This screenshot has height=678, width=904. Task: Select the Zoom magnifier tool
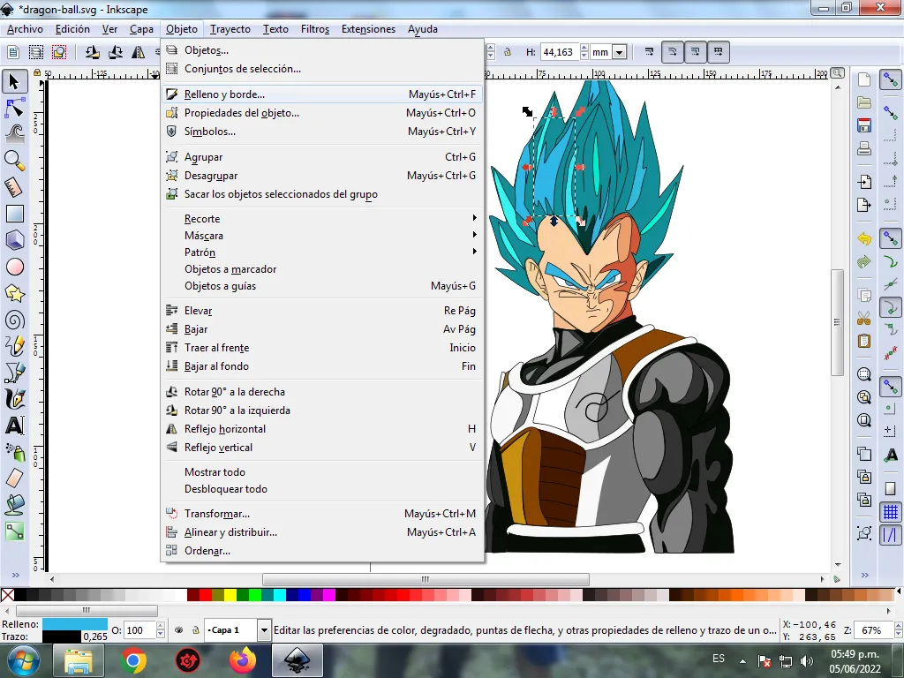(x=14, y=161)
